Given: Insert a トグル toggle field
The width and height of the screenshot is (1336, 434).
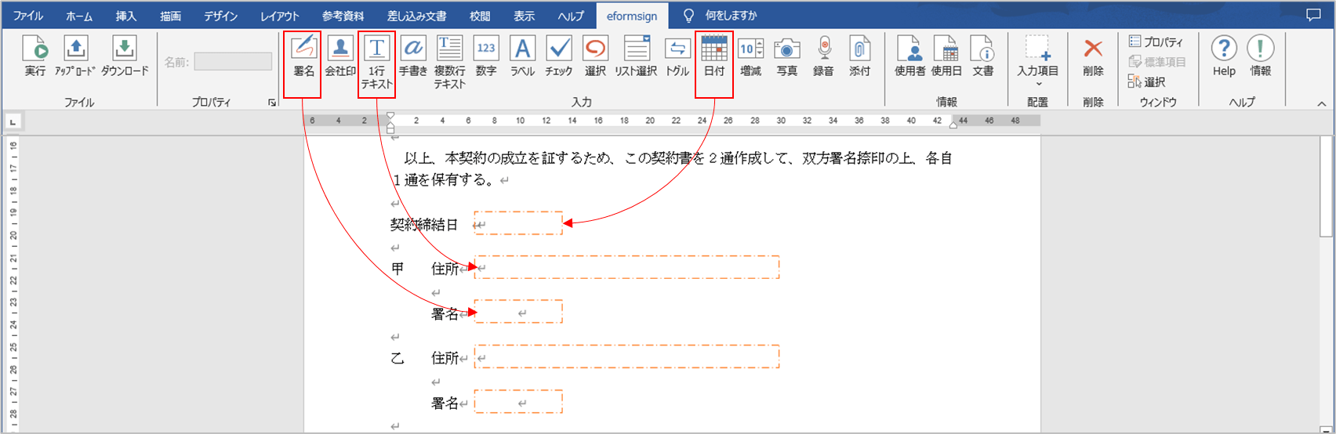Looking at the screenshot, I should pyautogui.click(x=677, y=56).
